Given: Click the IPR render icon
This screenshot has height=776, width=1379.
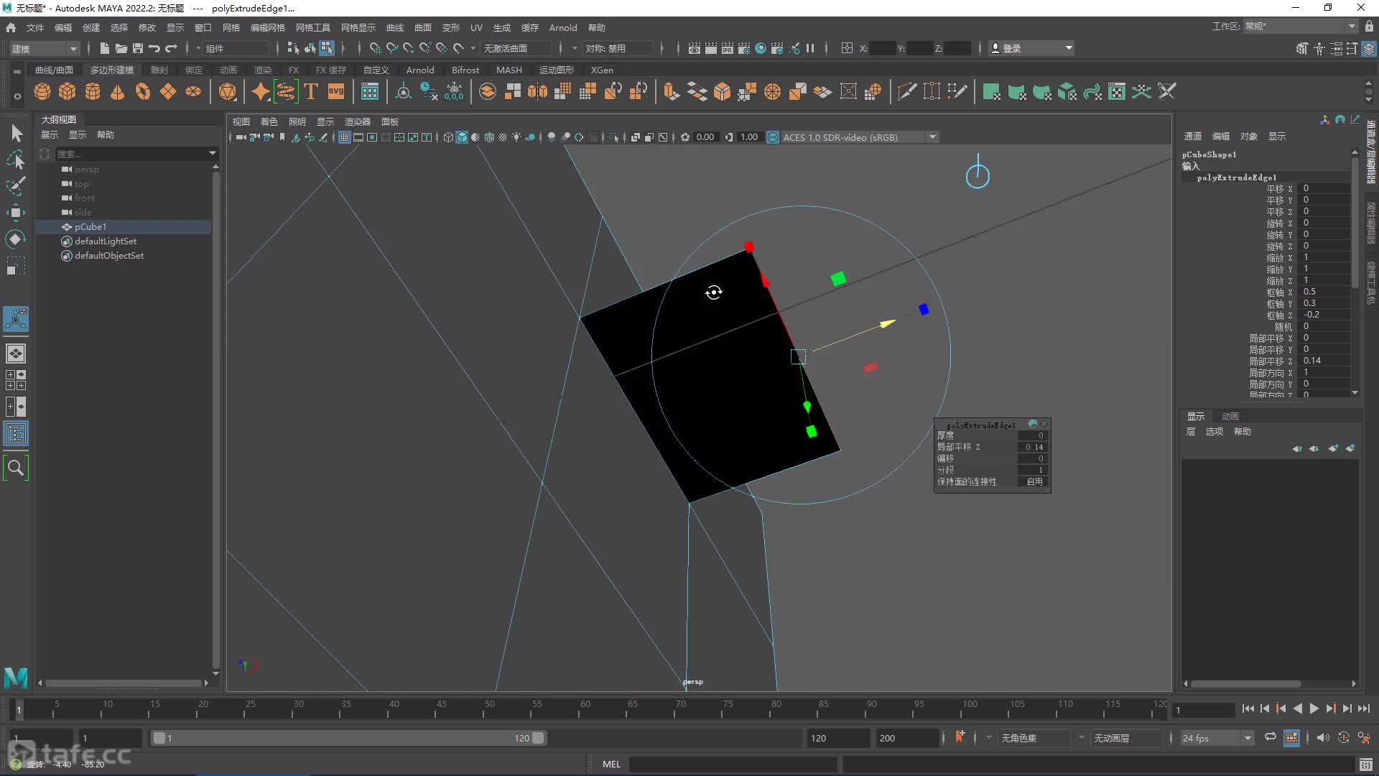Looking at the screenshot, I should (x=728, y=48).
